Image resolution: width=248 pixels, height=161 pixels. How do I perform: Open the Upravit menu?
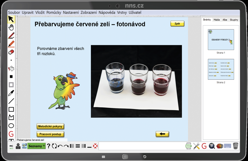click(28, 12)
